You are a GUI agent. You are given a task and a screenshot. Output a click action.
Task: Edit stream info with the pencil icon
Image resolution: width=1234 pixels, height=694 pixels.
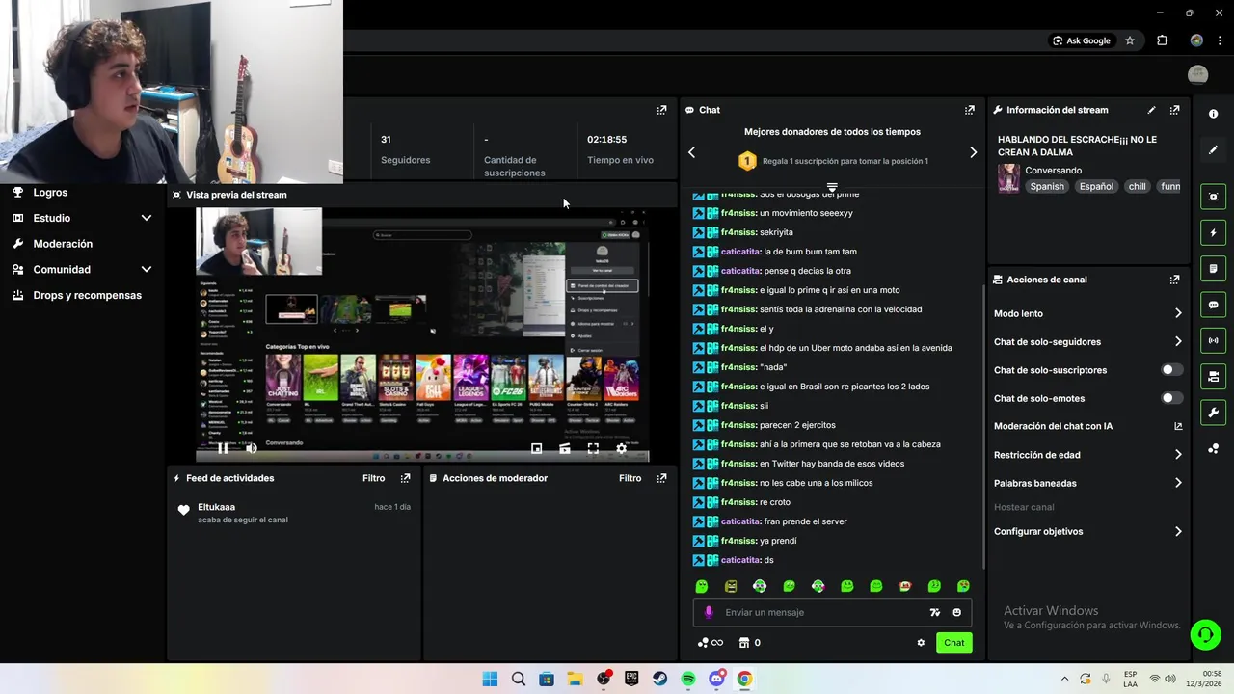[x=1151, y=110]
